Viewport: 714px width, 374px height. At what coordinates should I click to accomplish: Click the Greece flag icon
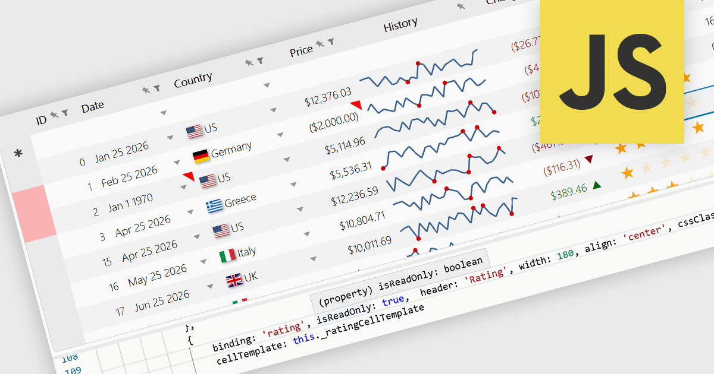click(x=214, y=205)
